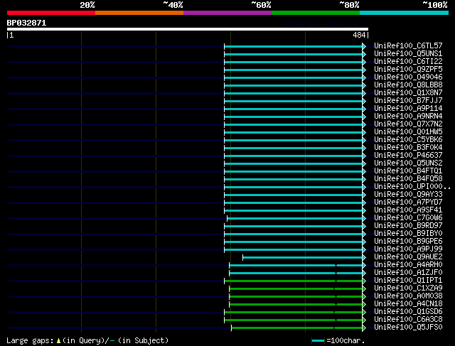Click the cyan ~100% identity color segment
The height and width of the screenshot is (346, 455).
click(x=405, y=13)
